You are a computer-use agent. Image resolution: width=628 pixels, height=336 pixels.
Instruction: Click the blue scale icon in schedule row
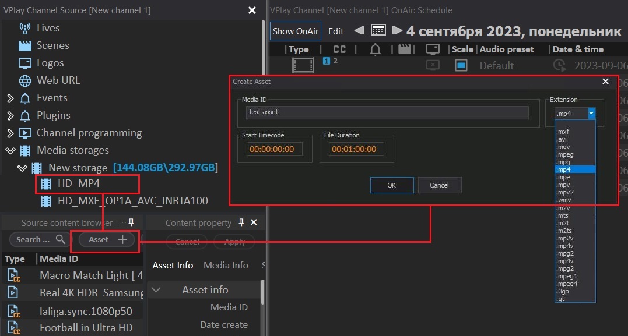461,65
